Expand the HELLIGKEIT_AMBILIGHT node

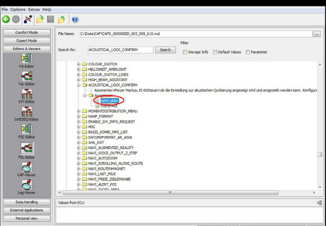(x=79, y=69)
